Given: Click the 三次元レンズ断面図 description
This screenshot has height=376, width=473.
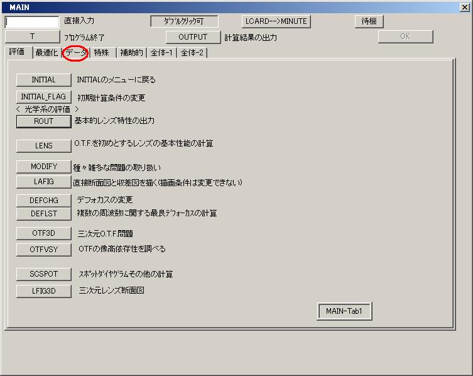Looking at the screenshot, I should pyautogui.click(x=112, y=290).
